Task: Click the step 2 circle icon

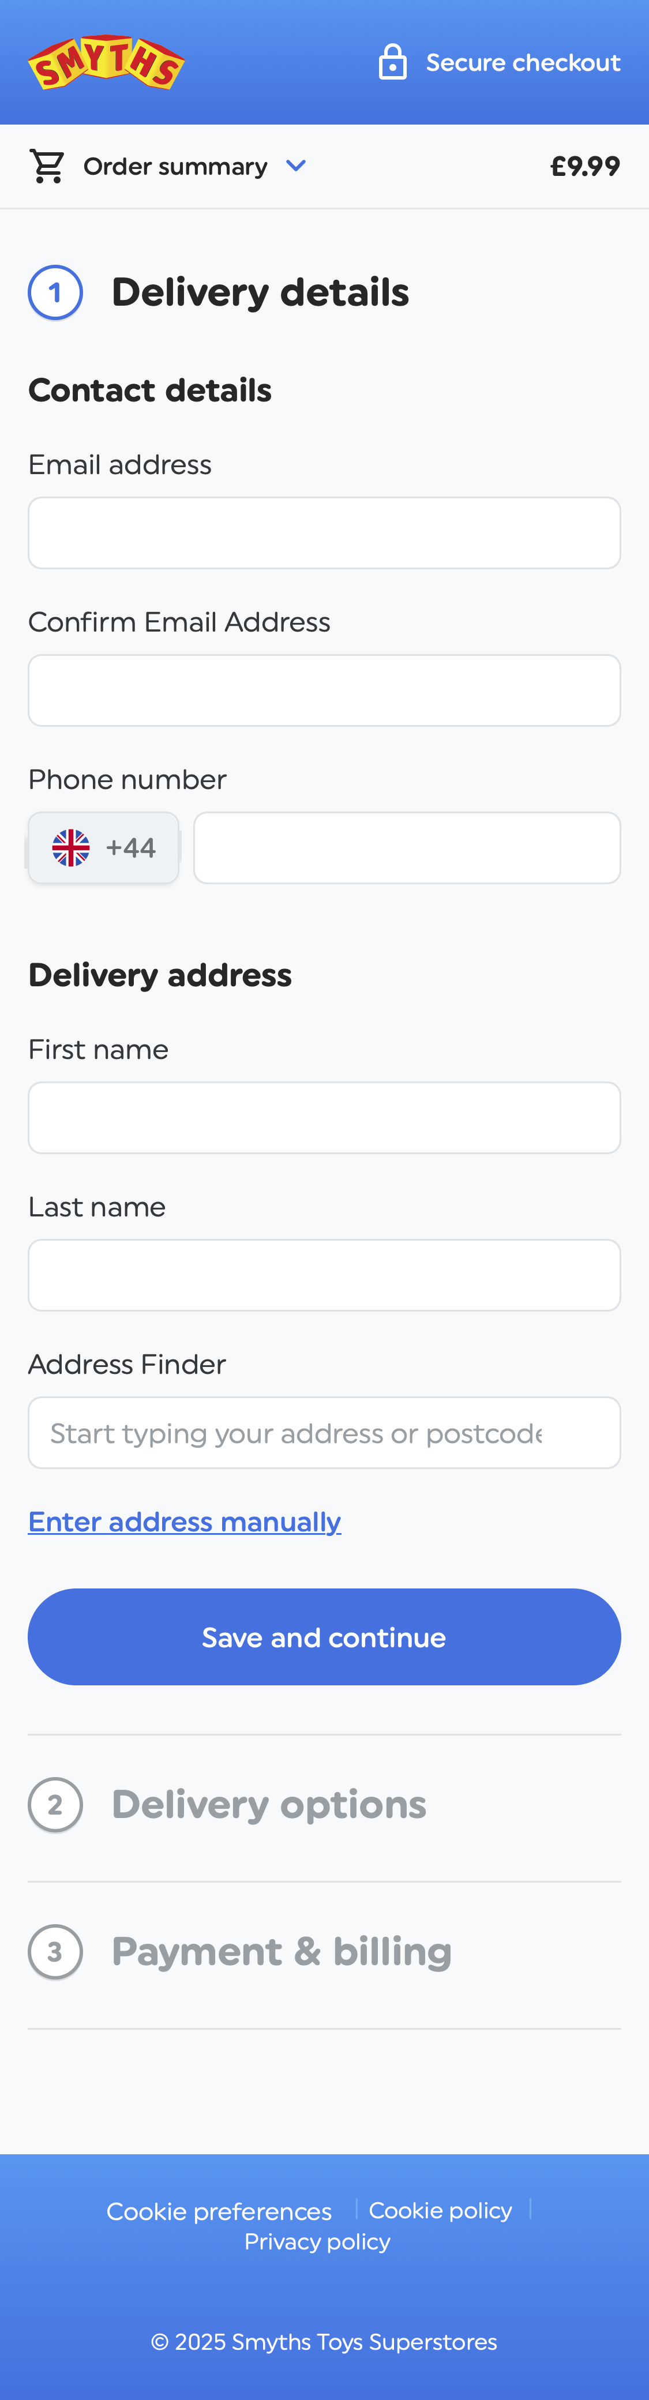Action: tap(55, 1805)
